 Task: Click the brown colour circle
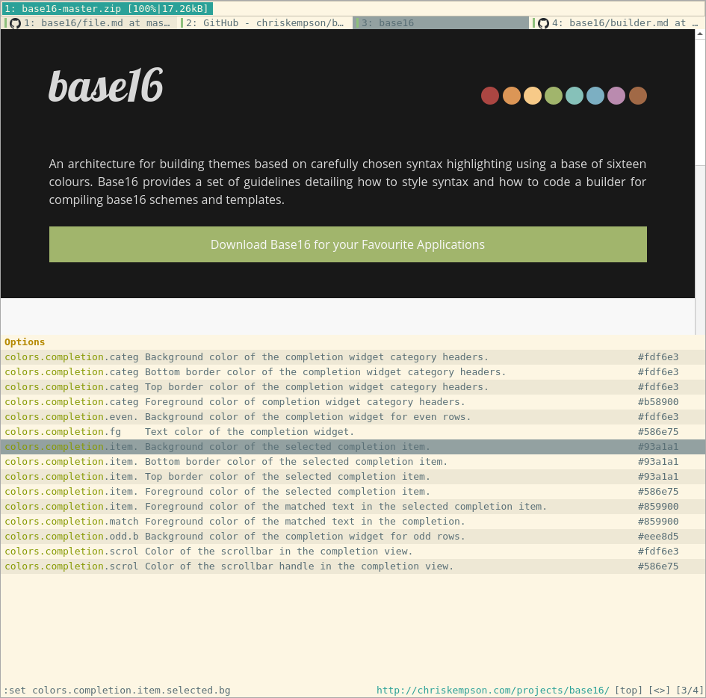pyautogui.click(x=638, y=96)
